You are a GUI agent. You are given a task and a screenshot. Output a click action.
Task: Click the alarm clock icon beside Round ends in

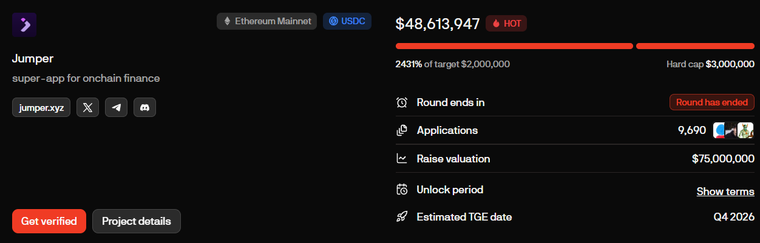(x=402, y=102)
